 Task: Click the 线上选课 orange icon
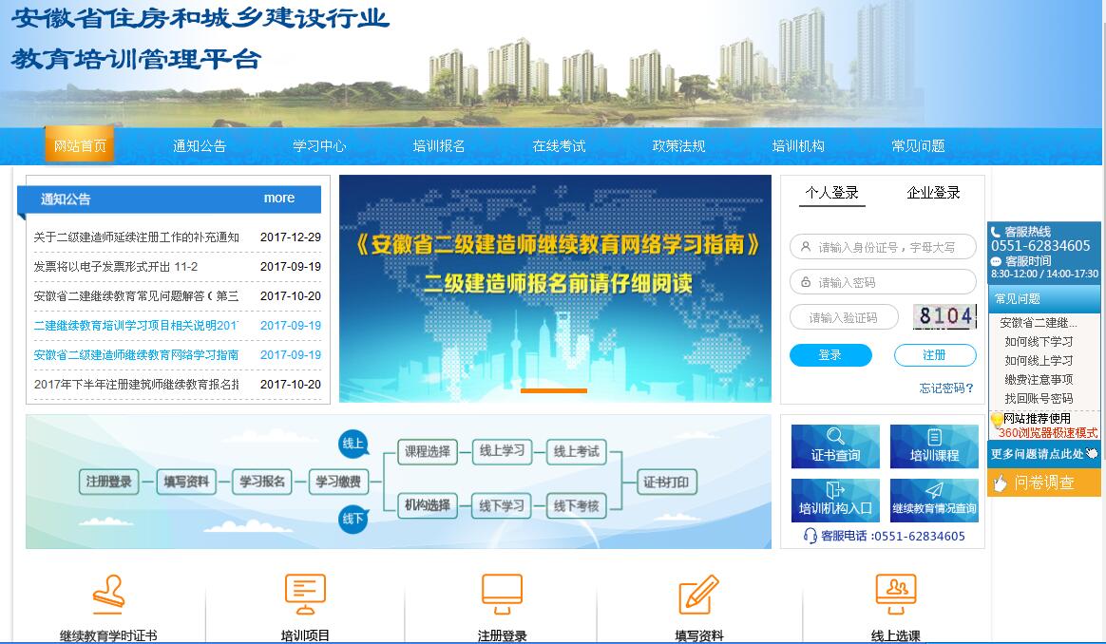(x=895, y=595)
